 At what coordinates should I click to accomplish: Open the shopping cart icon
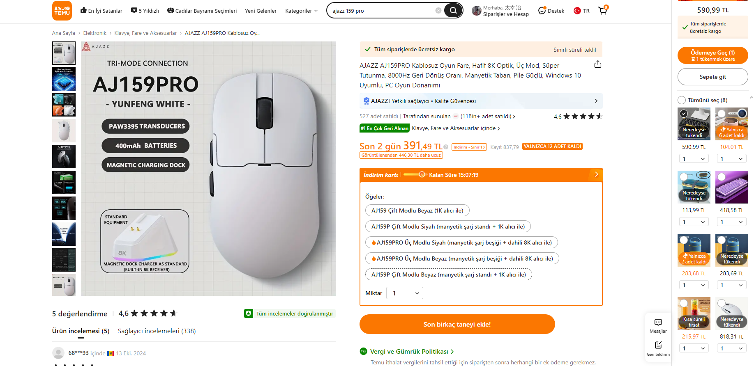click(603, 11)
